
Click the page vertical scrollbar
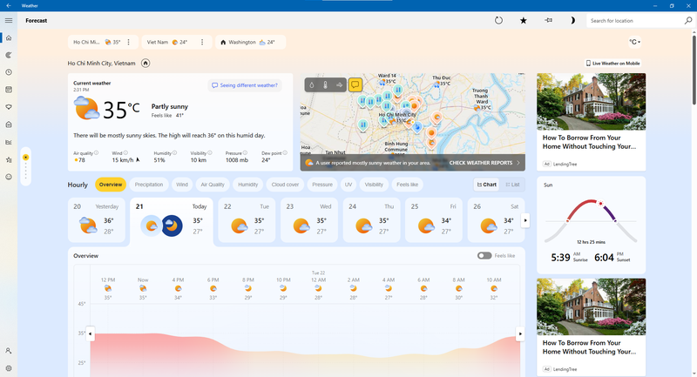[694, 69]
